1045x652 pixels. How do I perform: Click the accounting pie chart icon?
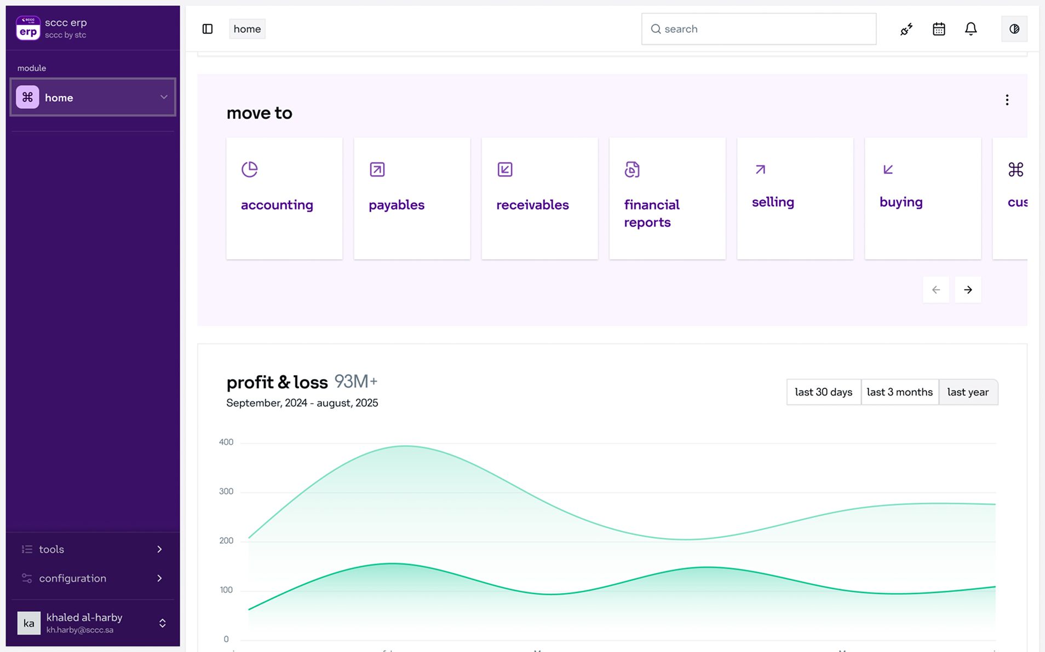pos(250,170)
